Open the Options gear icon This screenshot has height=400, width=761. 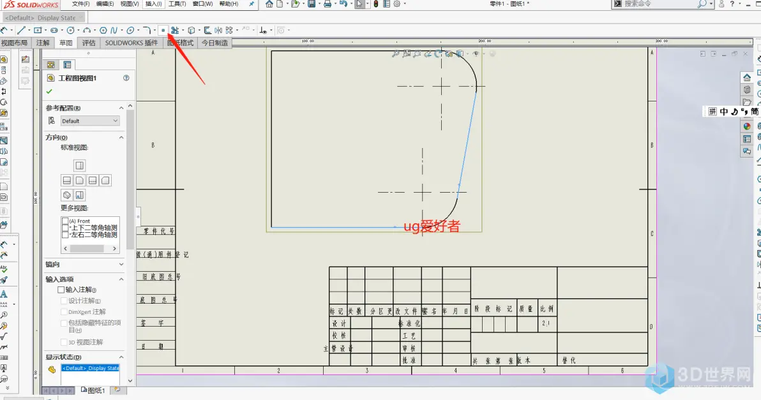396,4
